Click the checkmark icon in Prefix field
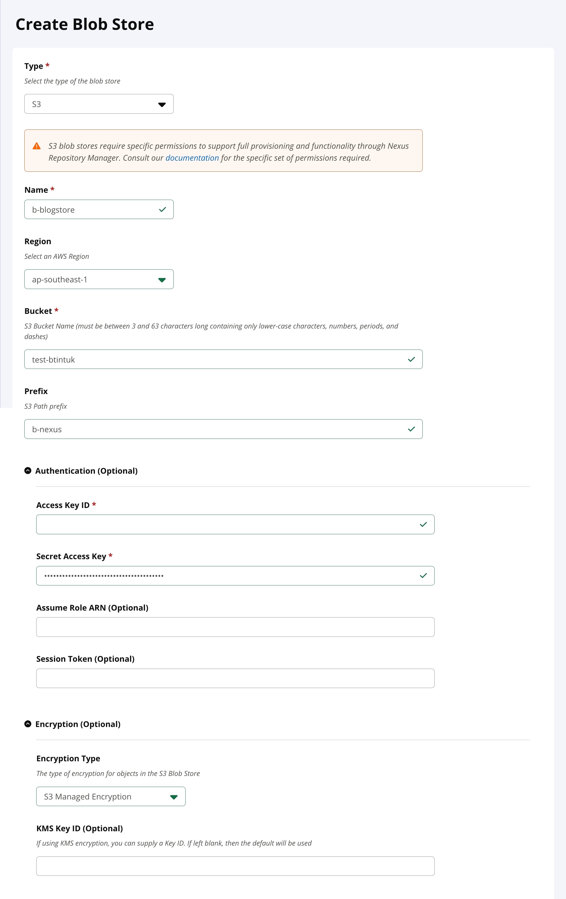 (411, 429)
